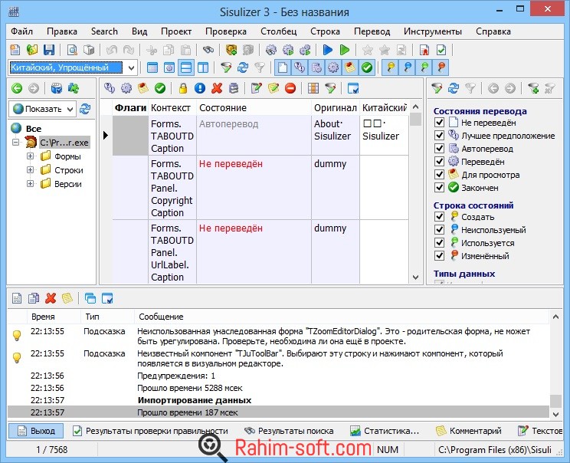Click the Оригинал column header
The image size is (570, 463).
pos(335,107)
